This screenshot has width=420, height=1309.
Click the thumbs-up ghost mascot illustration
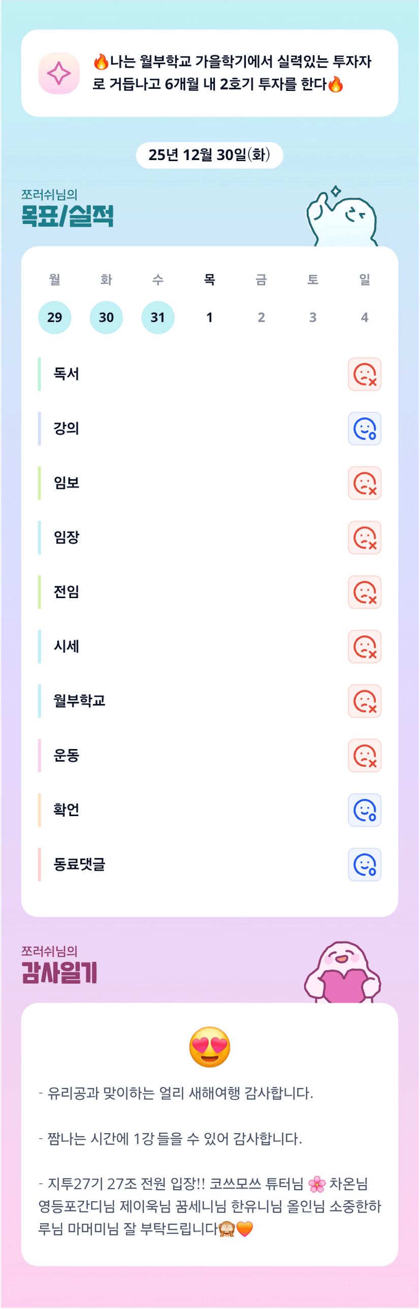click(342, 219)
